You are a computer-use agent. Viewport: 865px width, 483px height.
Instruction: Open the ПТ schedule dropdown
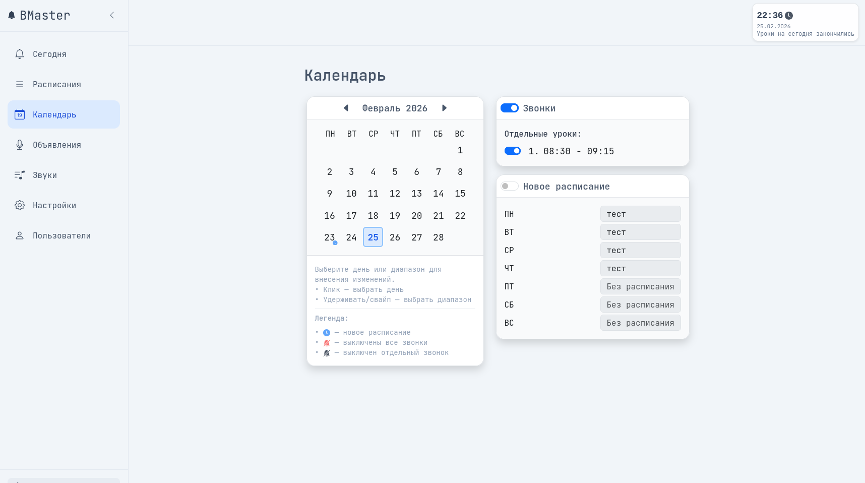coord(640,286)
